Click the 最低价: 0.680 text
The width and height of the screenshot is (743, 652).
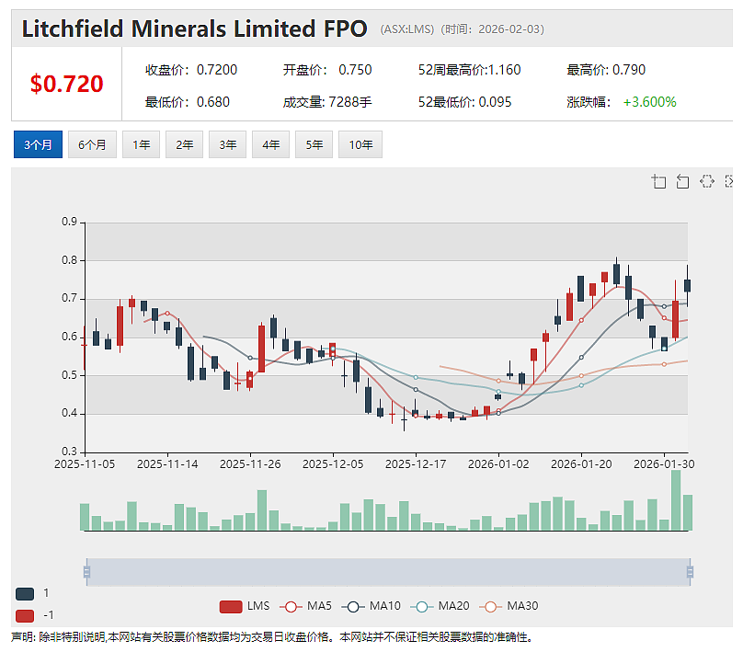click(188, 102)
